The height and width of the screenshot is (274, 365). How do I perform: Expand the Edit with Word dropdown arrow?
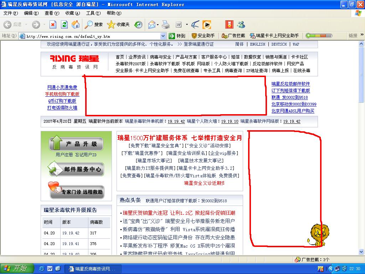pyautogui.click(x=187, y=25)
